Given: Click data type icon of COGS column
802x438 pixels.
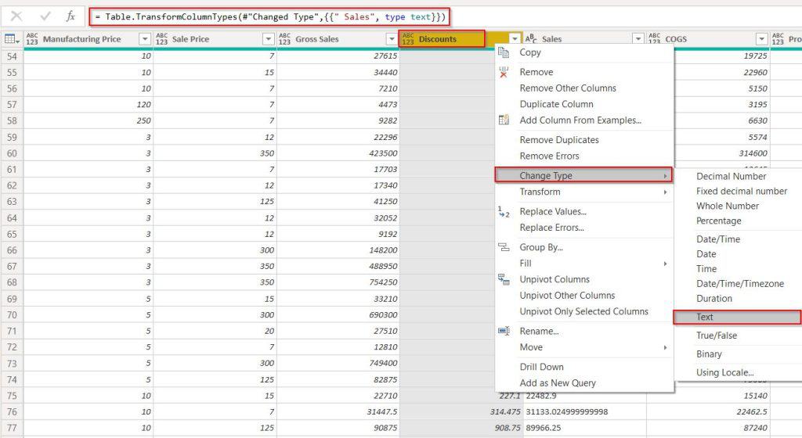Looking at the screenshot, I should [x=654, y=39].
